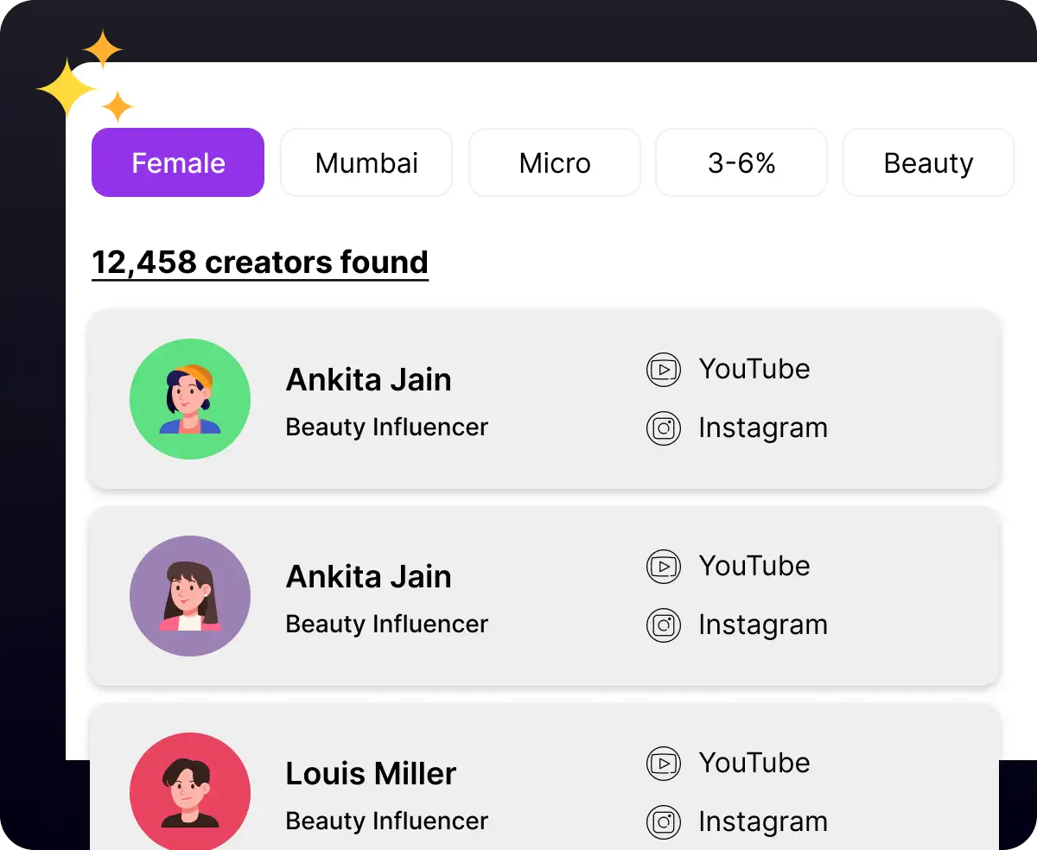Screen dimensions: 1037x850
Task: Enable the Mumbai filter
Action: click(x=366, y=162)
